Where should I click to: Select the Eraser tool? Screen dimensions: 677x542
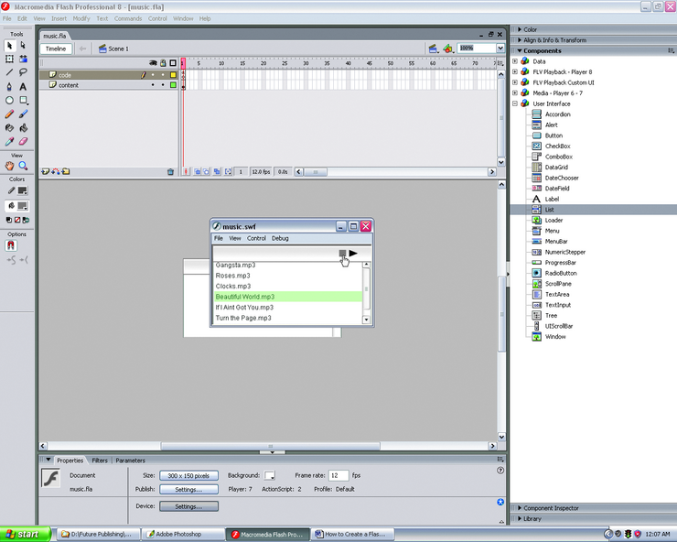click(x=23, y=141)
